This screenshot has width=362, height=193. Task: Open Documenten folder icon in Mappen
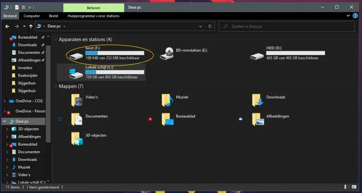coord(77,119)
